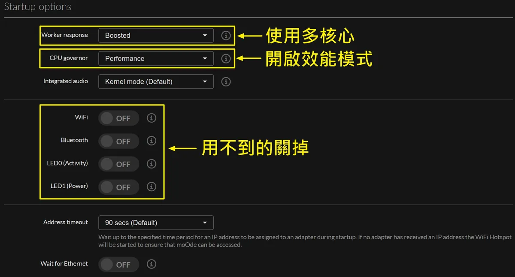Click the CPU governor label
This screenshot has width=515, height=277.
coord(69,58)
